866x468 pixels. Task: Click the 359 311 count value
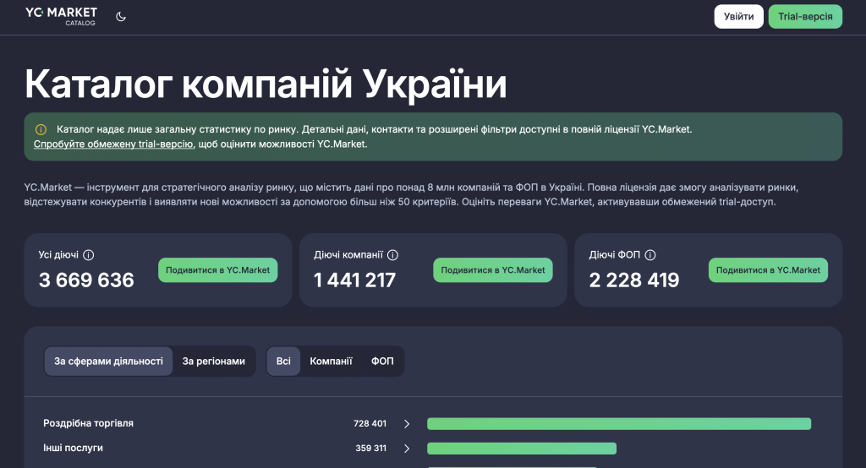[370, 449]
